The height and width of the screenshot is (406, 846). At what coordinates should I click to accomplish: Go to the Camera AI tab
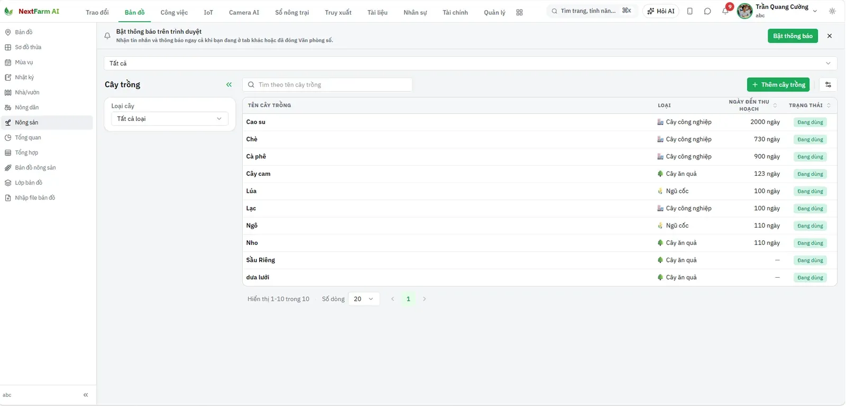[244, 12]
